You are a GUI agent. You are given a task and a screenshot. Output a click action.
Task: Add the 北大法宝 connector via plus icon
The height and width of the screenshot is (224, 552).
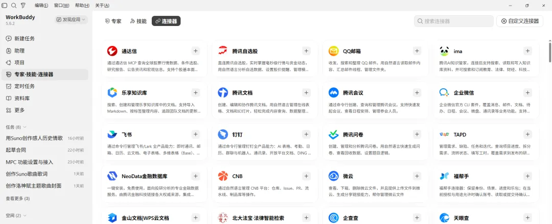(x=307, y=218)
